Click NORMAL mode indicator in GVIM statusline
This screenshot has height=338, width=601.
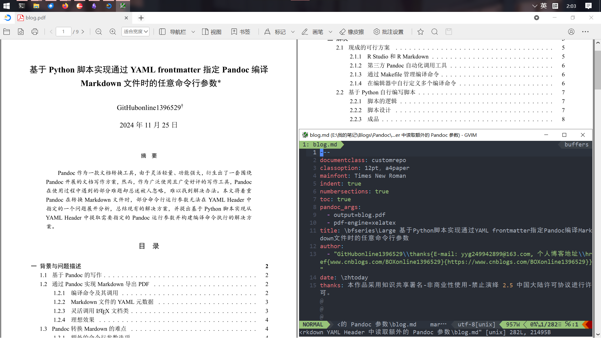click(313, 325)
